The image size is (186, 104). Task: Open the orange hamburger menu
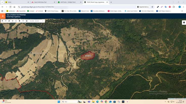pyautogui.click(x=3, y=16)
